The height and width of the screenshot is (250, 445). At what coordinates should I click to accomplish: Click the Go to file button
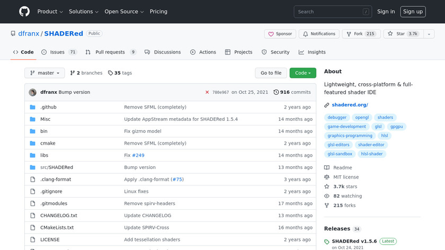271,73
